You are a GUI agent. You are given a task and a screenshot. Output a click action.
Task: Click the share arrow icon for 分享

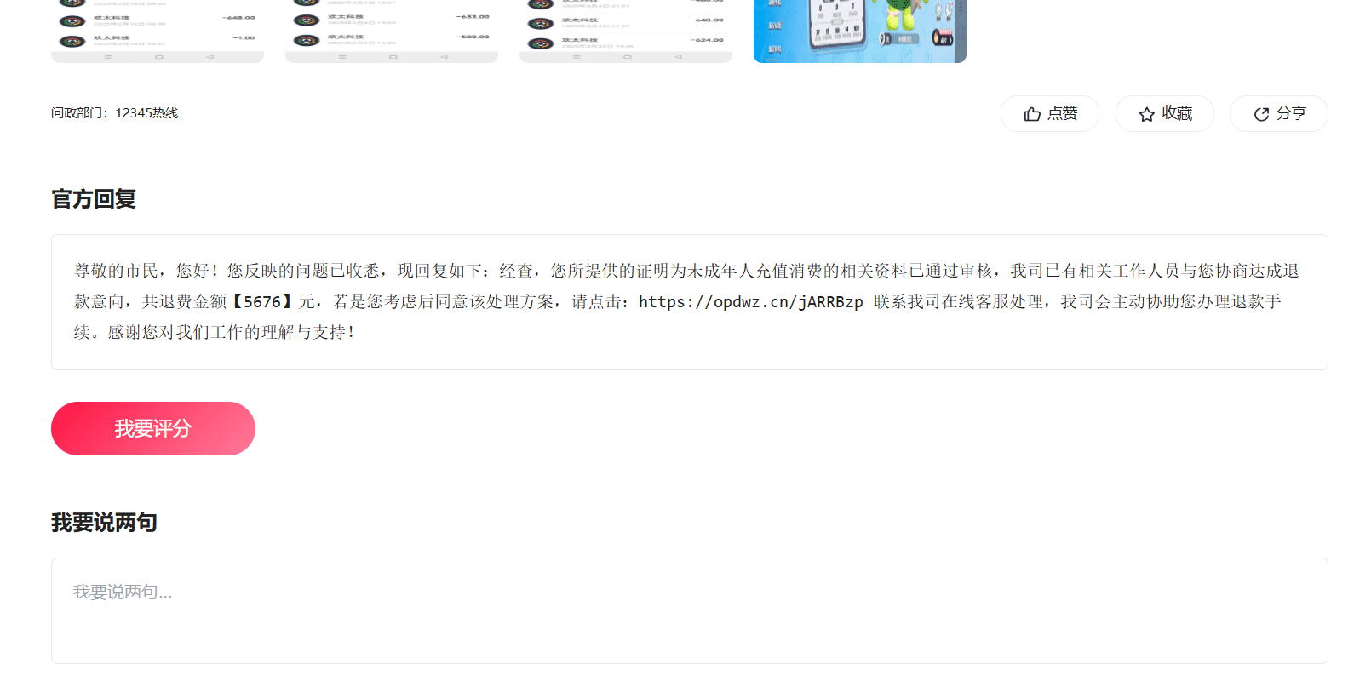1261,114
